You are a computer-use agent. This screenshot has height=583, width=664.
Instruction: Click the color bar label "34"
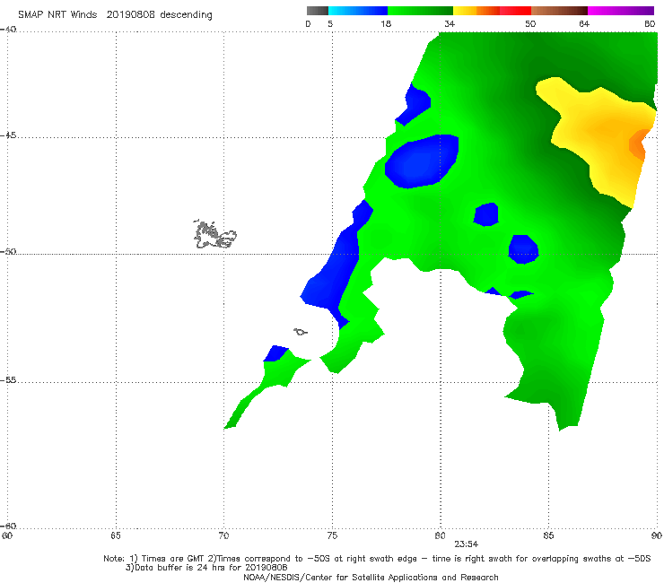(x=450, y=23)
